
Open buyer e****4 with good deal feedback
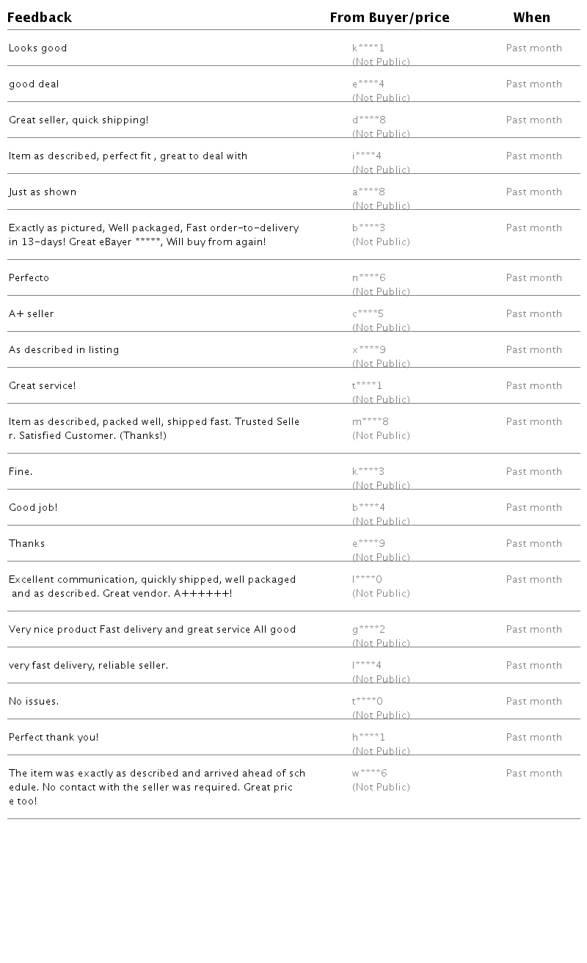(368, 84)
